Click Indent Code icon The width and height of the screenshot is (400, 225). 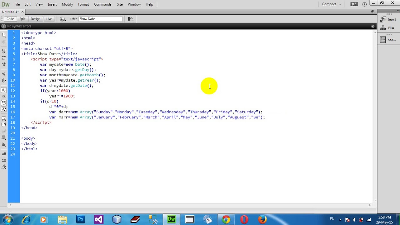pyautogui.click(x=4, y=154)
